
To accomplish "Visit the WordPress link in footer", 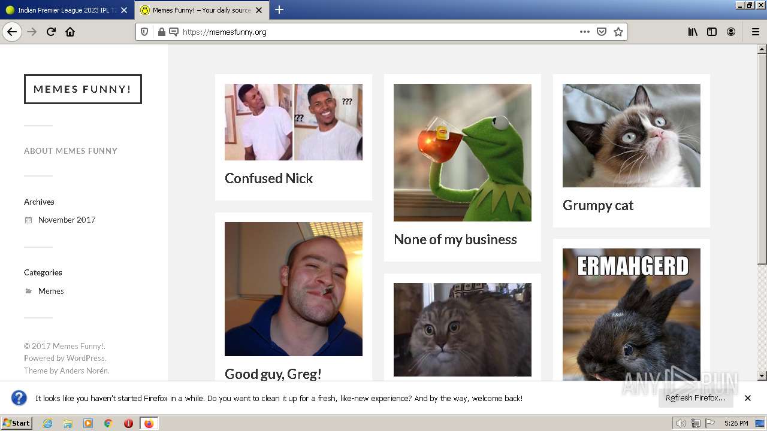I will (x=85, y=358).
